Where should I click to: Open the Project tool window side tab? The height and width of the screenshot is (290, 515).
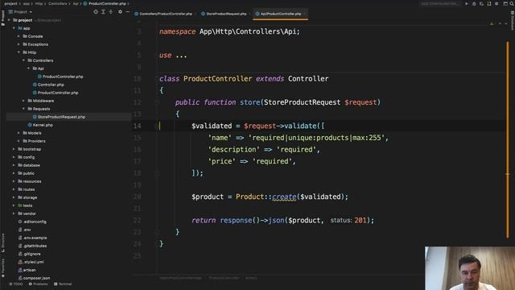tap(3, 18)
